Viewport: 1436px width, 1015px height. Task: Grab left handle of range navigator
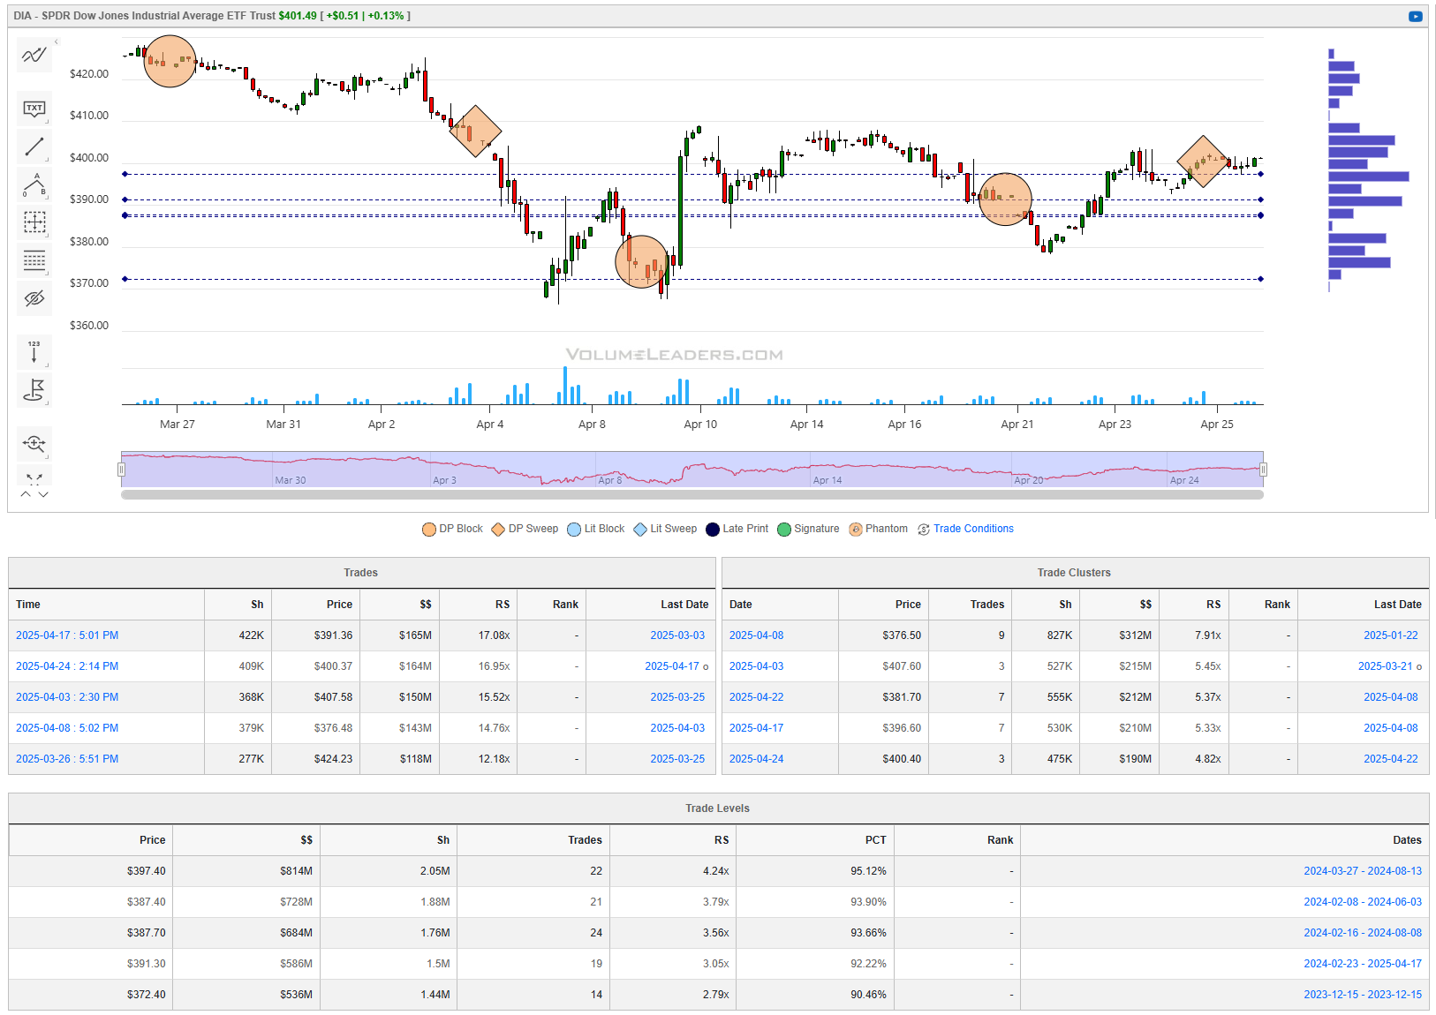(x=121, y=470)
